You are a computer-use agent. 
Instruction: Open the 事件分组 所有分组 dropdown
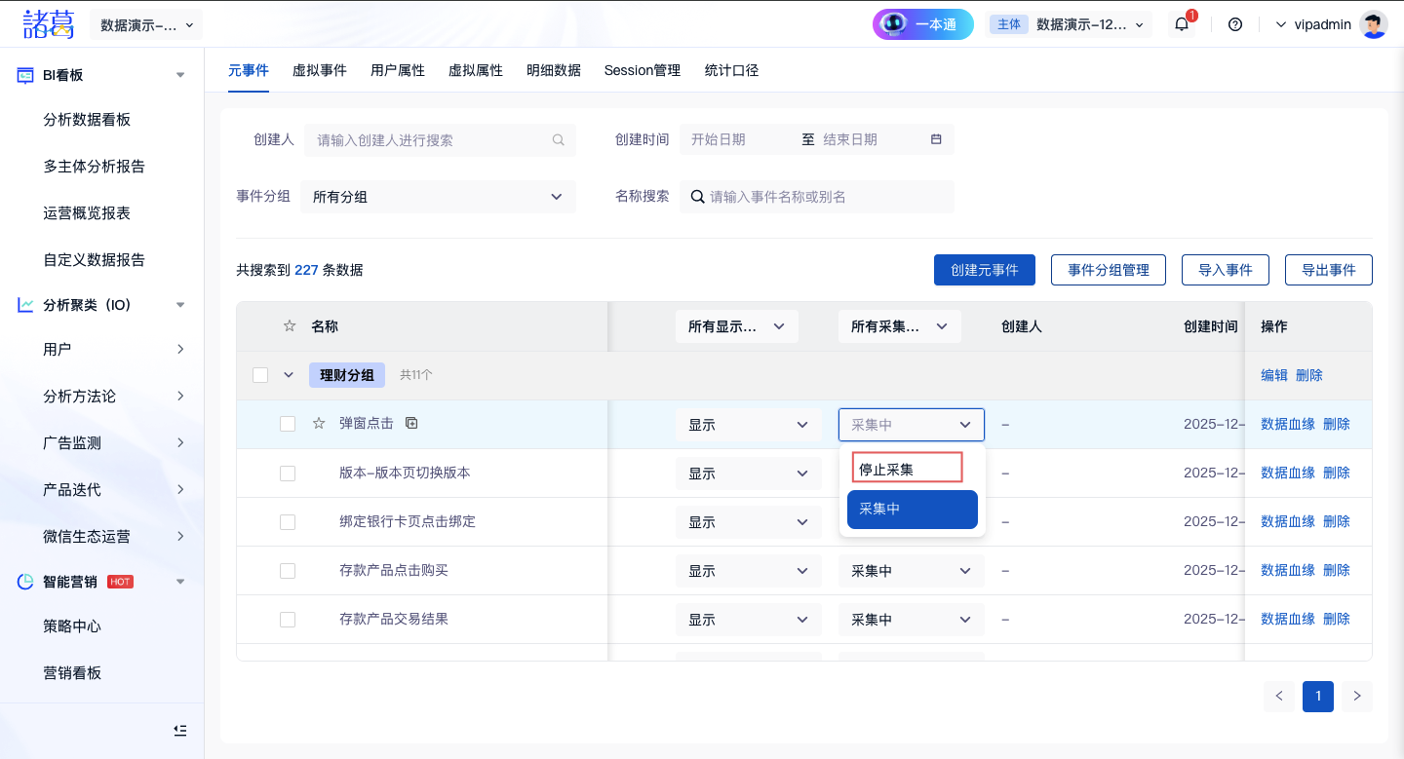[438, 197]
